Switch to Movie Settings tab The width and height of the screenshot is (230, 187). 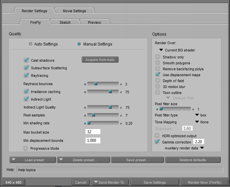coord(74,11)
